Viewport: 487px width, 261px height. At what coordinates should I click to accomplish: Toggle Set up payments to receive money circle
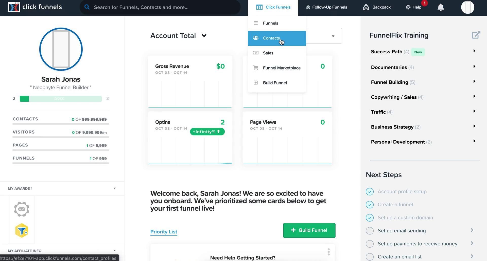pyautogui.click(x=370, y=244)
